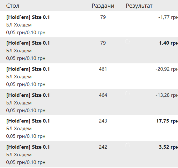Select the -1,77 грн result value

click(x=168, y=17)
